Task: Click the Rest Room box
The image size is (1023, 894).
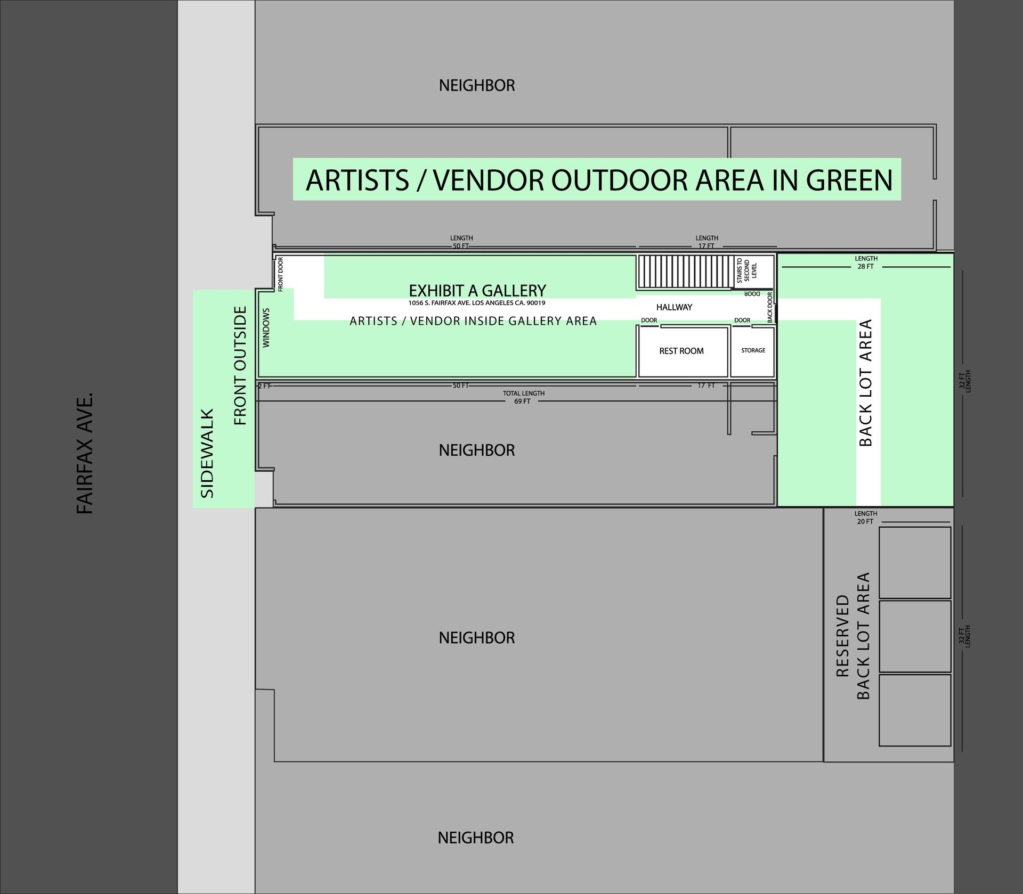Action: [x=681, y=351]
